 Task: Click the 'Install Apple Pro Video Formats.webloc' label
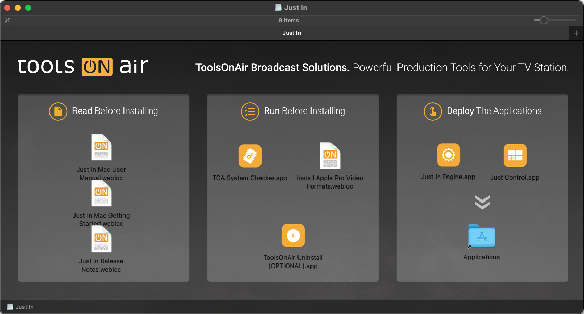click(x=330, y=182)
